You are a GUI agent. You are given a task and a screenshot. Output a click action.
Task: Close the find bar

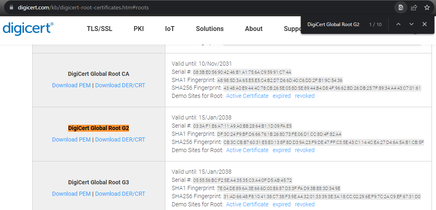[424, 24]
